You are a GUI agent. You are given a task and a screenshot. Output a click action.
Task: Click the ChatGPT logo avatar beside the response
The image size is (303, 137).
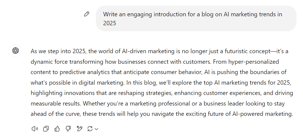coord(16,50)
